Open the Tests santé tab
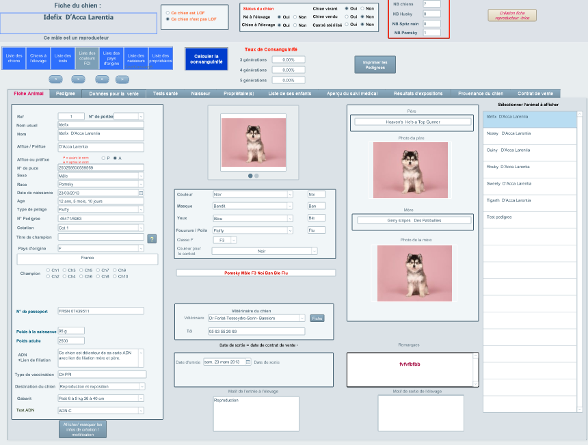Image resolution: width=588 pixels, height=445 pixels. (165, 93)
